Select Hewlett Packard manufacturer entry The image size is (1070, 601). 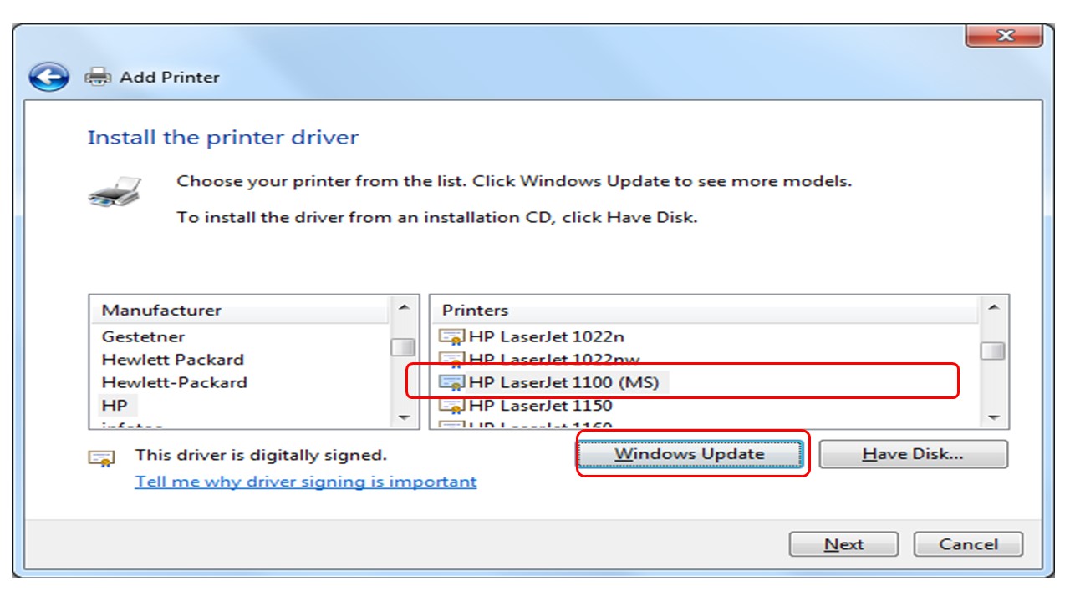tap(172, 360)
